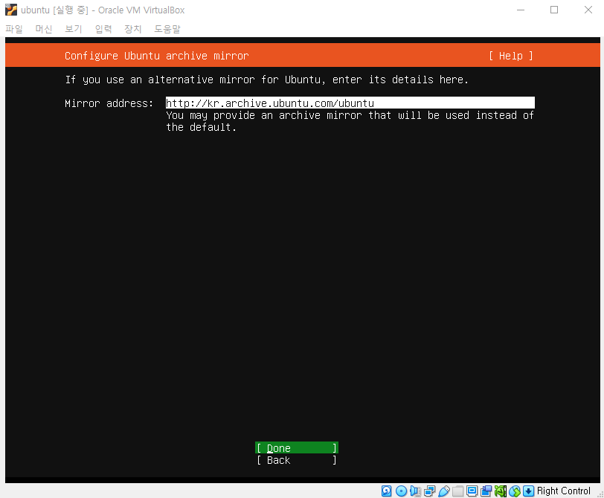Open the 입력 menu
The height and width of the screenshot is (498, 604).
(103, 29)
